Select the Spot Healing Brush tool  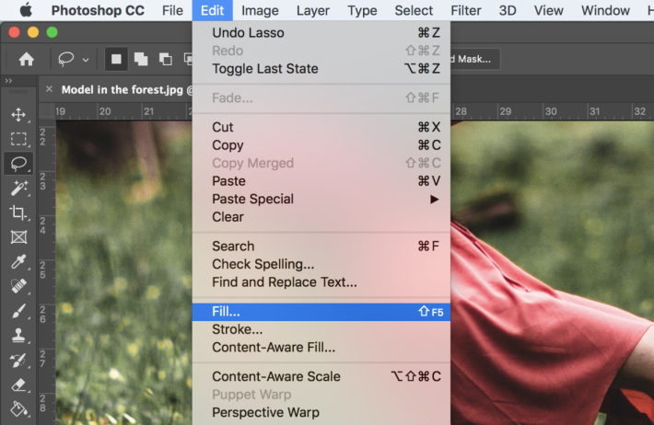(18, 286)
